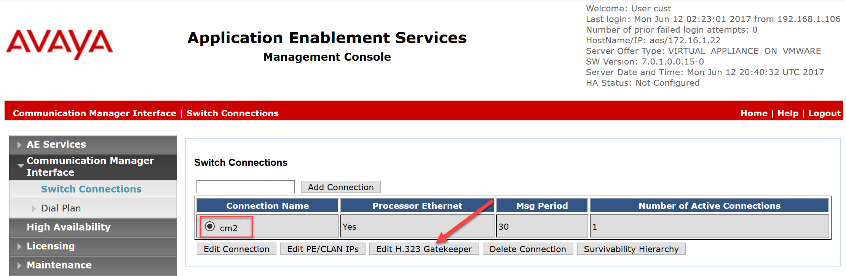Viewport: 846px width, 276px height.
Task: Open Communication Manager Interface menu
Action: tap(93, 167)
